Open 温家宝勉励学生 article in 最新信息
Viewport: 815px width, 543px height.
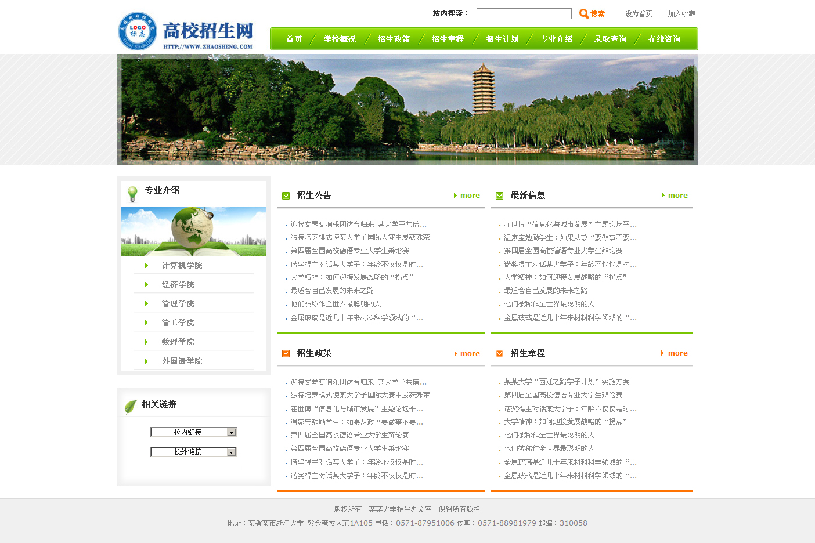[x=570, y=238]
